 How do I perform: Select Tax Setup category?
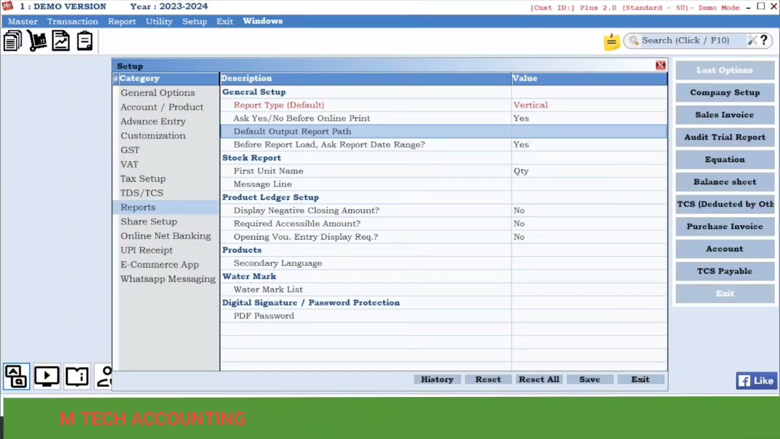[143, 179]
